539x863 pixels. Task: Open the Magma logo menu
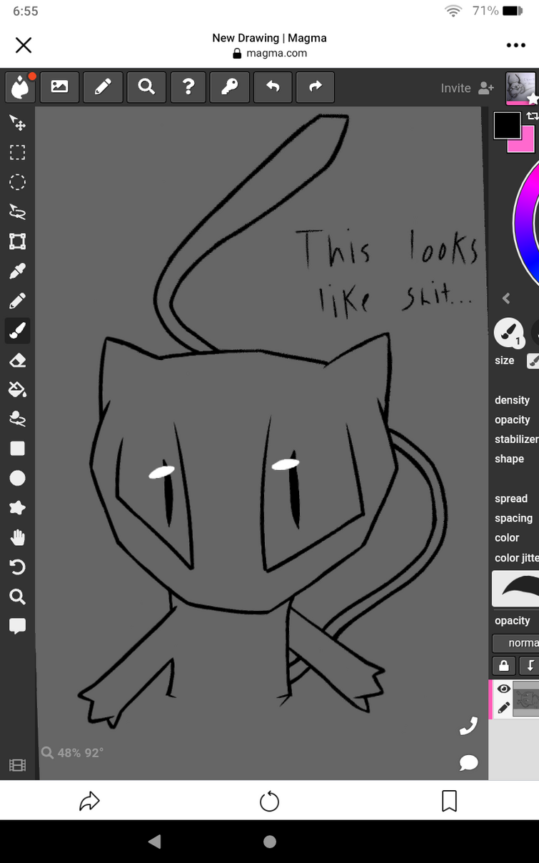21,87
